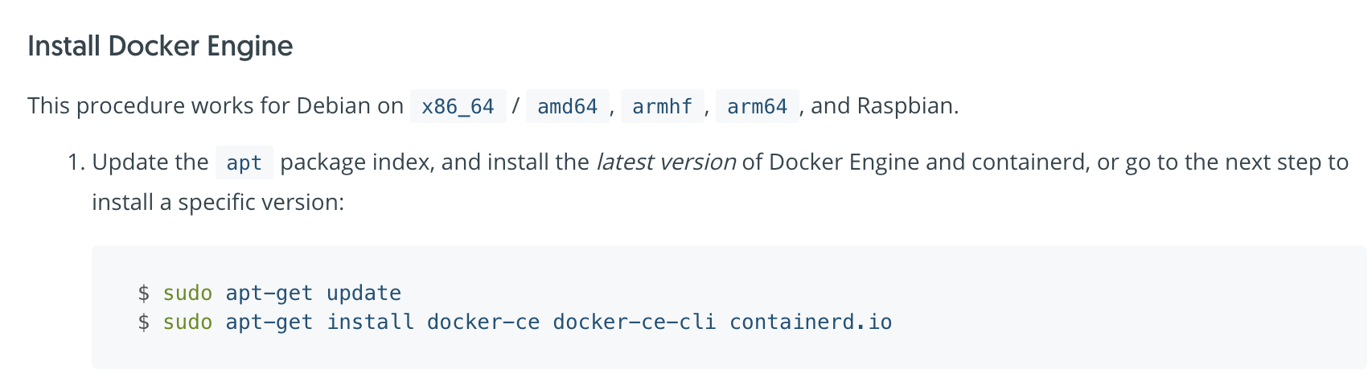The image size is (1372, 378).
Task: Click the dollar prompt before apt-get update
Action: click(x=144, y=294)
